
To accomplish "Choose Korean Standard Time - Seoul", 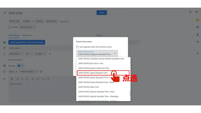I will pyautogui.click(x=103, y=82).
